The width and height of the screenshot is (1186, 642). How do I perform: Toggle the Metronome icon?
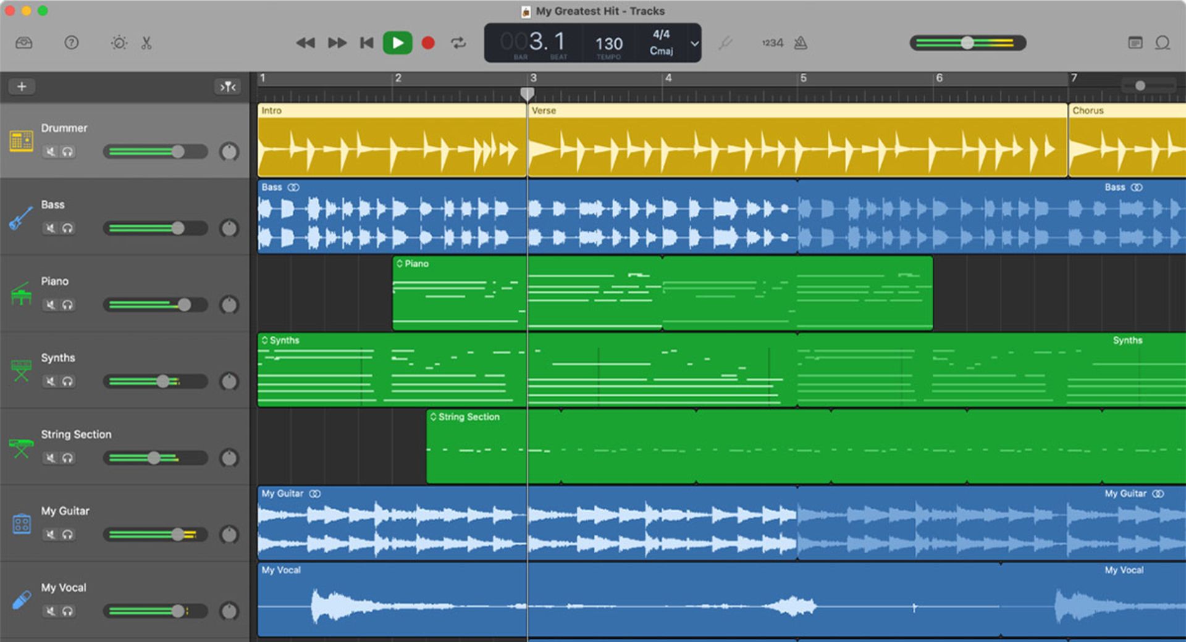[x=801, y=43]
